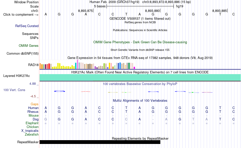Click the 'Human Feb. 2009 (GRCh37/hg19)' text
The height and width of the screenshot is (148, 241).
tap(114, 2)
